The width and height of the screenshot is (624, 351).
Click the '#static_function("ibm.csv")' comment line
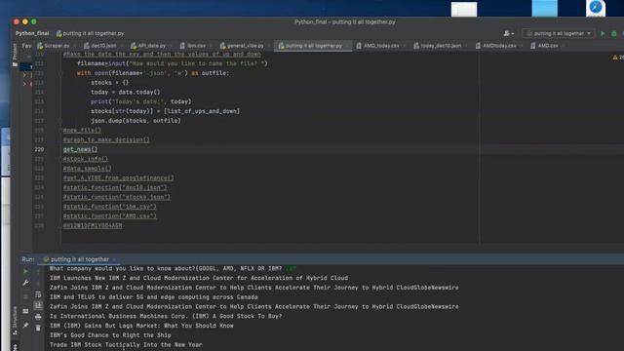(110, 207)
